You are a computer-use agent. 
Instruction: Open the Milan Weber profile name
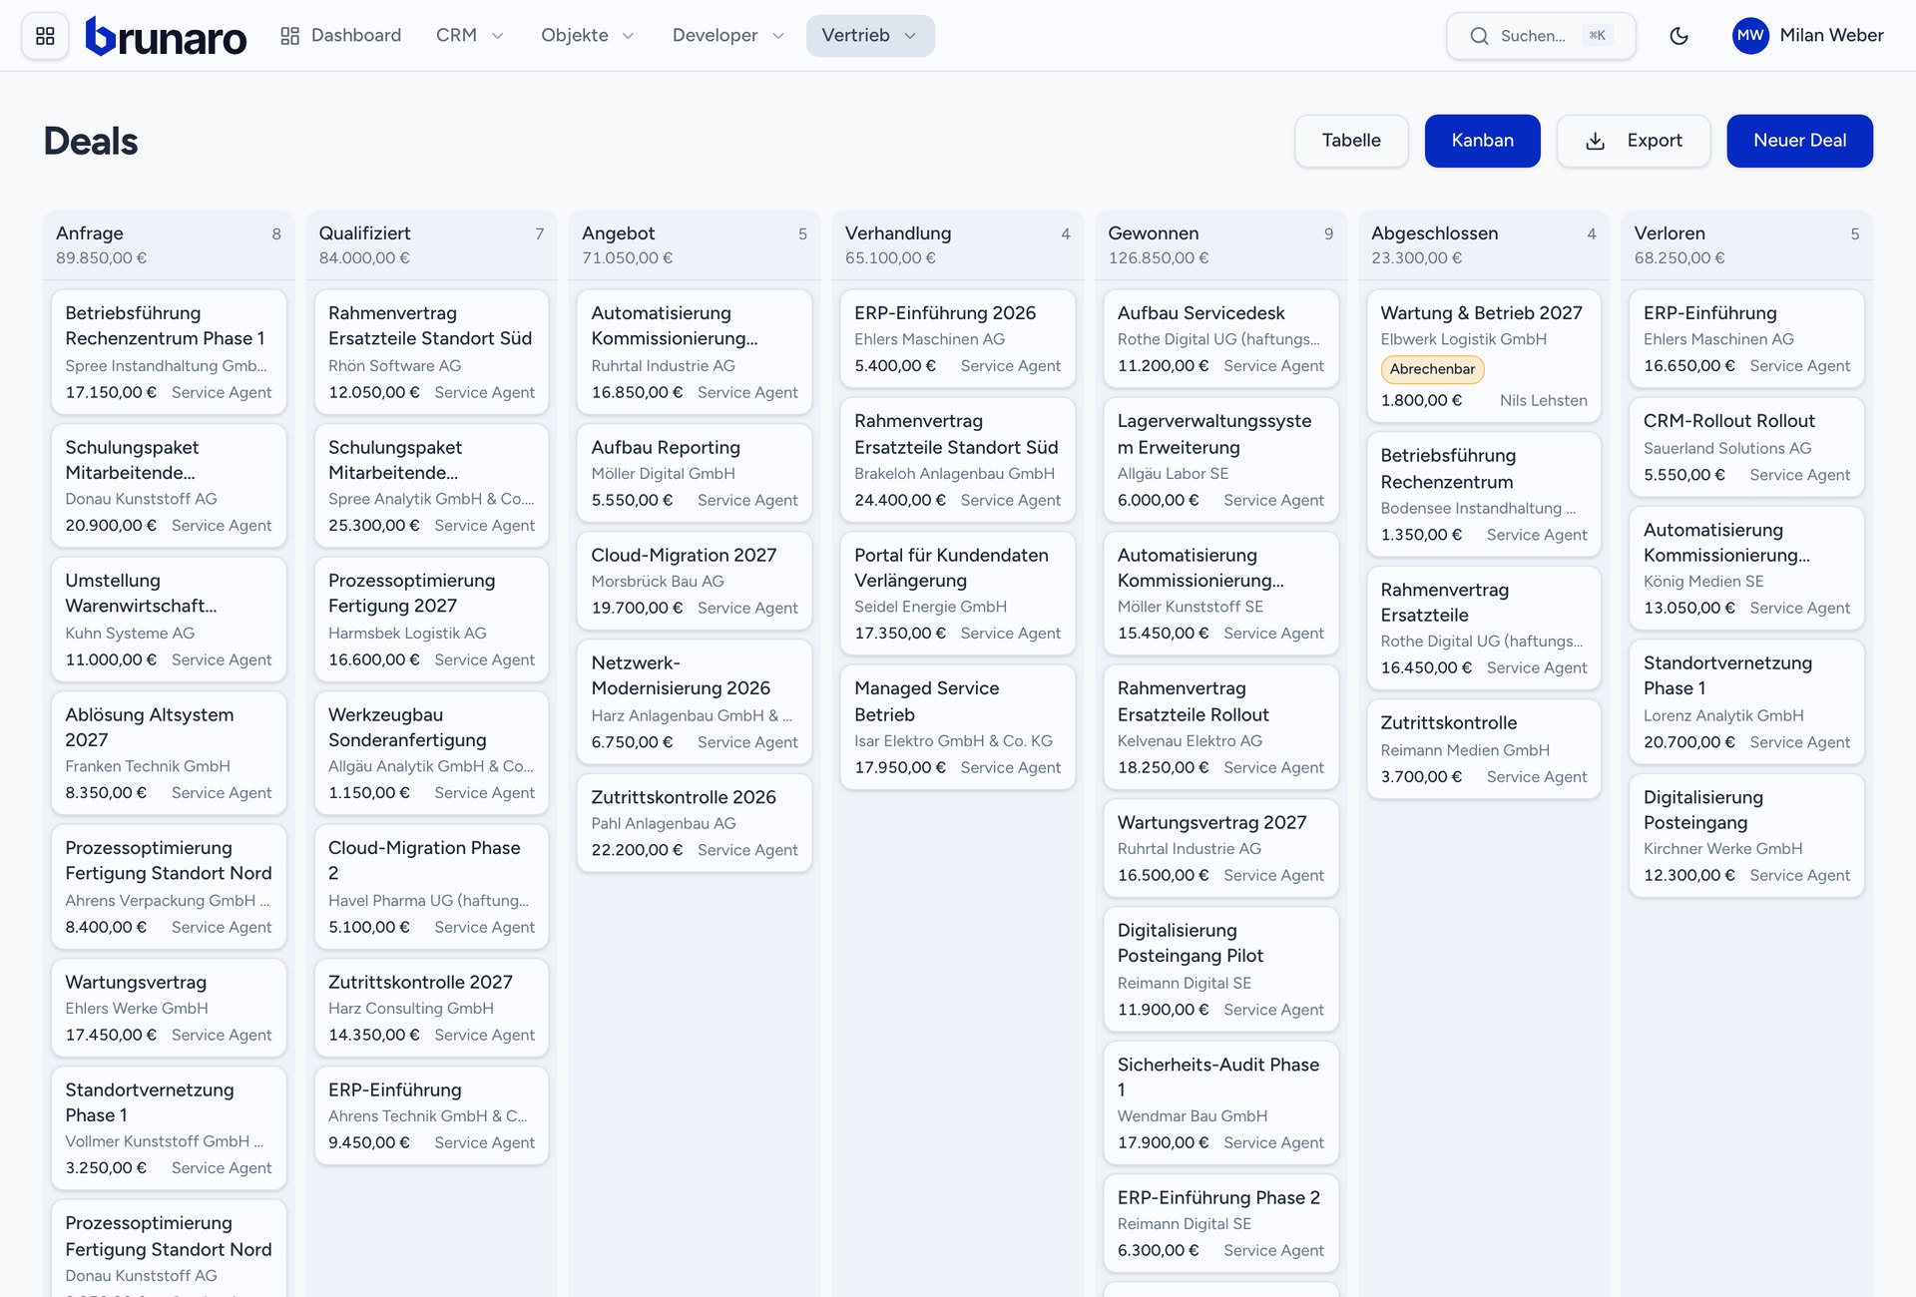[x=1831, y=36]
